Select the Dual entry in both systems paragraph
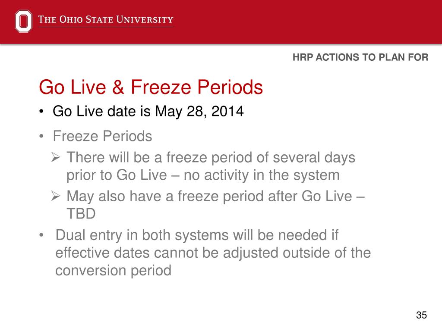The width and height of the screenshot is (442, 331). pyautogui.click(x=213, y=253)
